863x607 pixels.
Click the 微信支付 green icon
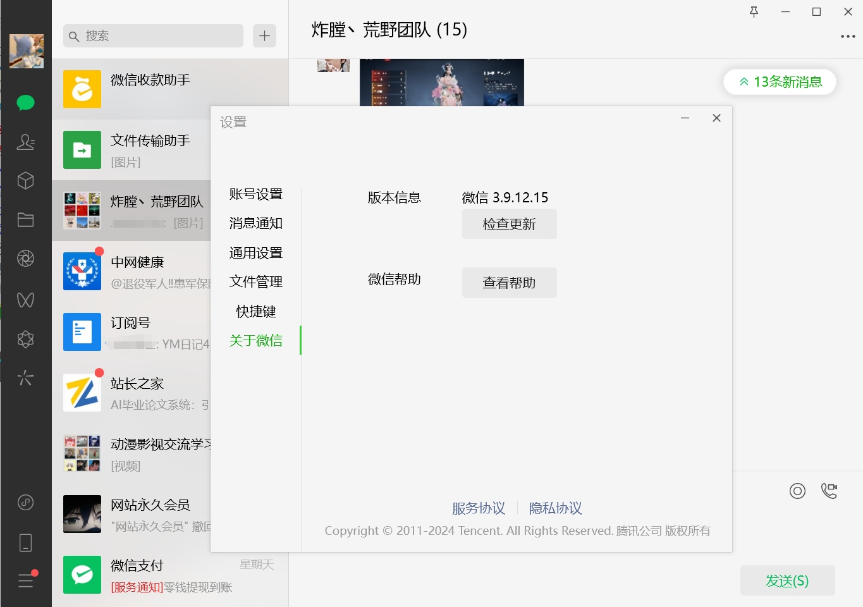[x=82, y=575]
